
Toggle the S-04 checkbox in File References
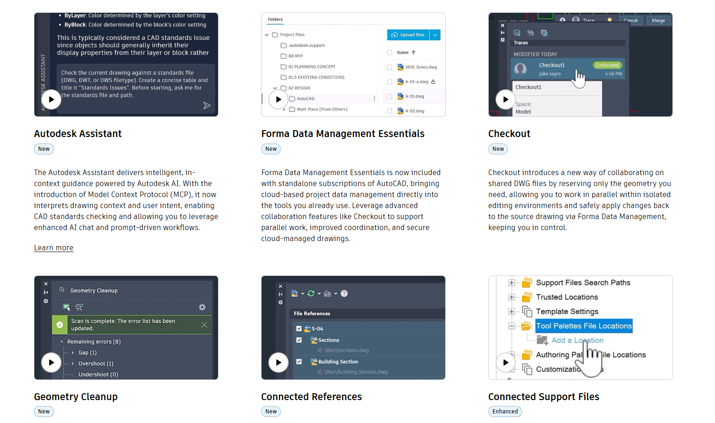[x=299, y=329]
